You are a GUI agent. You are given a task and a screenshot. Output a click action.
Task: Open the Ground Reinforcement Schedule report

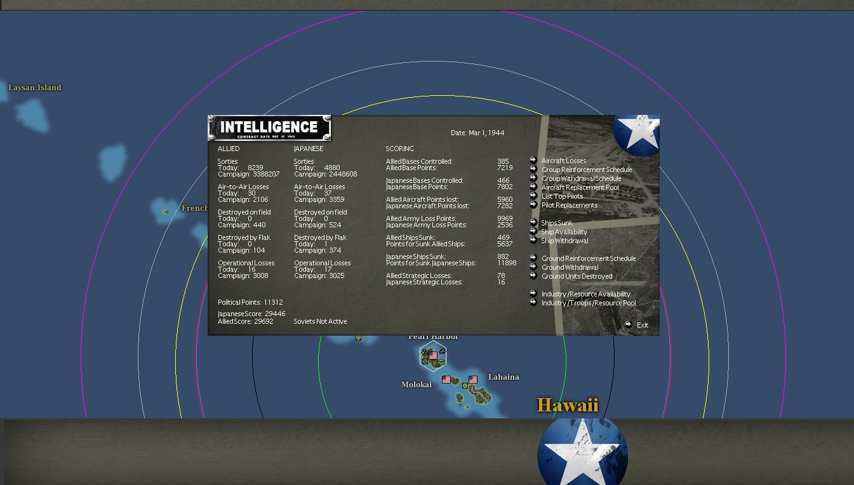point(589,258)
